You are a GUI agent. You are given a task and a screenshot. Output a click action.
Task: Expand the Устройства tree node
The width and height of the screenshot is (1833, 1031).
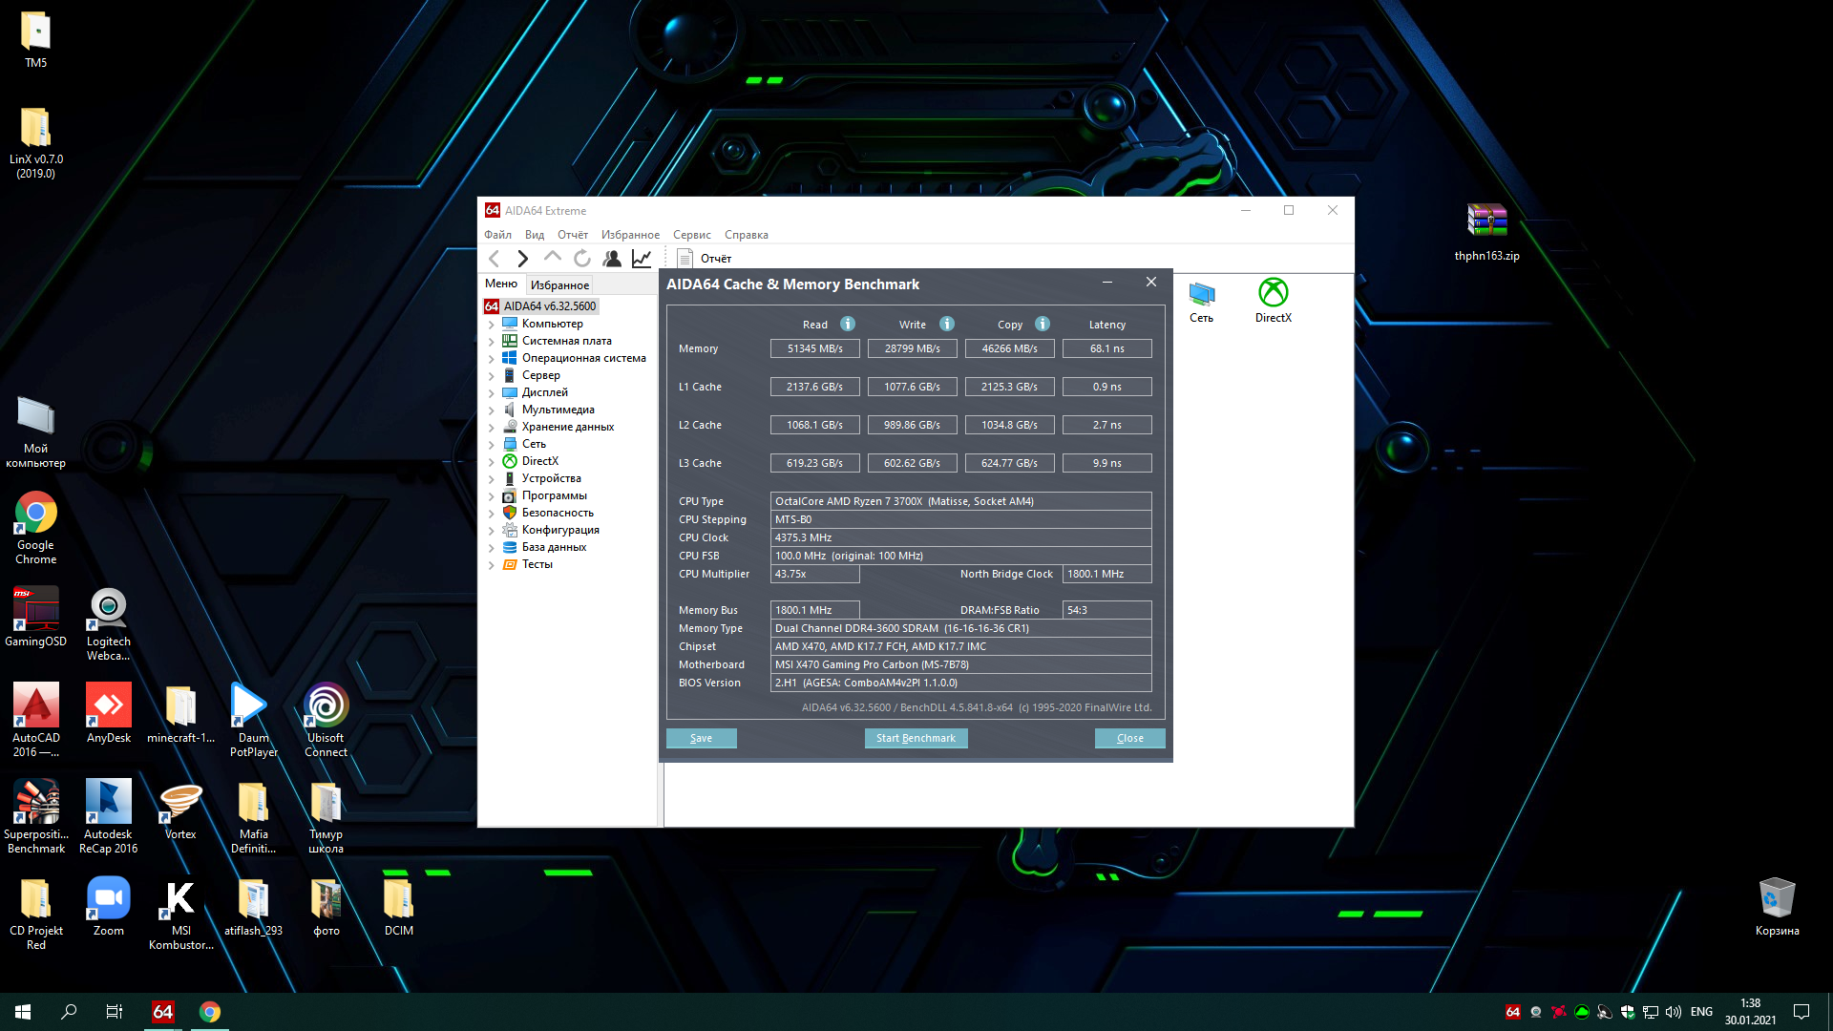[x=492, y=479]
